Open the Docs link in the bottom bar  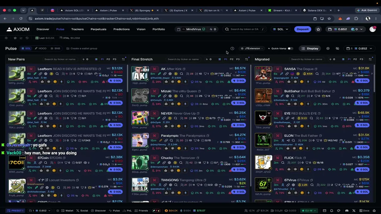click(364, 211)
